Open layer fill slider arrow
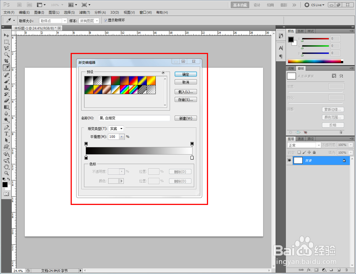The image size is (356, 274). click(x=351, y=153)
